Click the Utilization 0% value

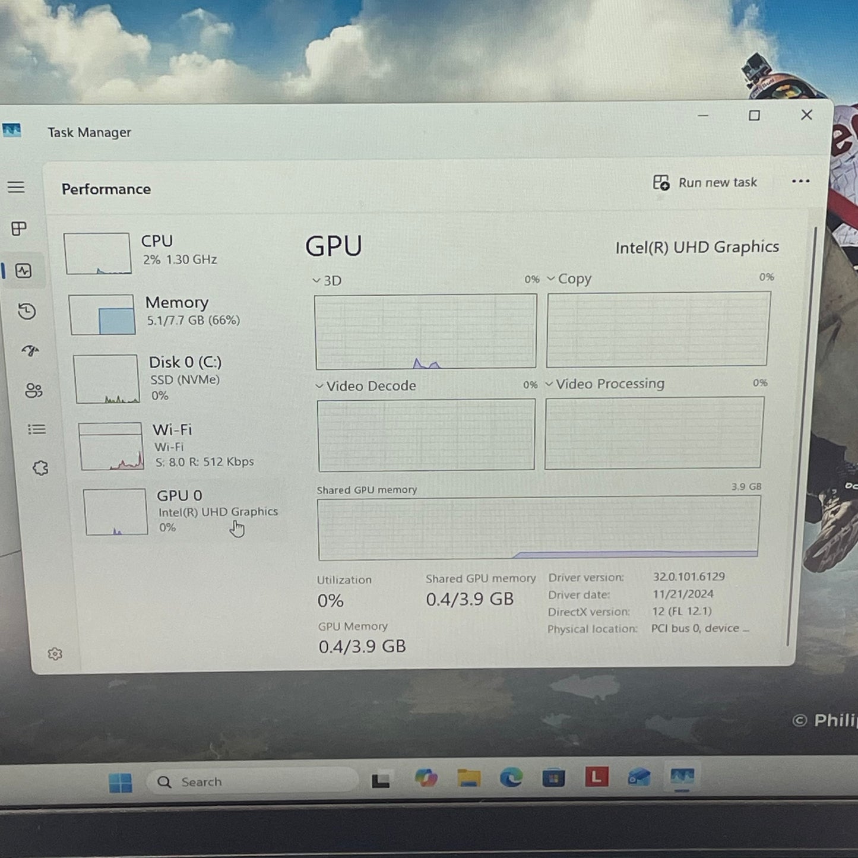330,601
